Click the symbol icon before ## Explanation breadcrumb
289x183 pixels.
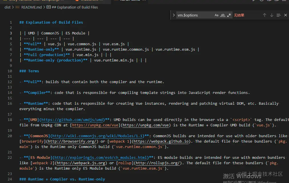coord(49,7)
